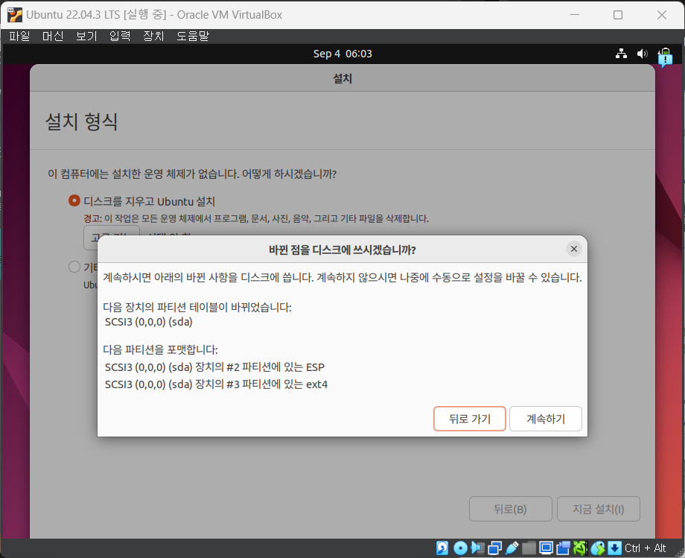The image size is (685, 558).
Task: Close the write-changes confirmation dialog
Action: (x=573, y=249)
